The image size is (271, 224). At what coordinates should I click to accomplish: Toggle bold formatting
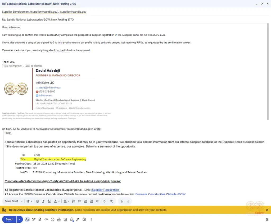[x=38, y=201]
